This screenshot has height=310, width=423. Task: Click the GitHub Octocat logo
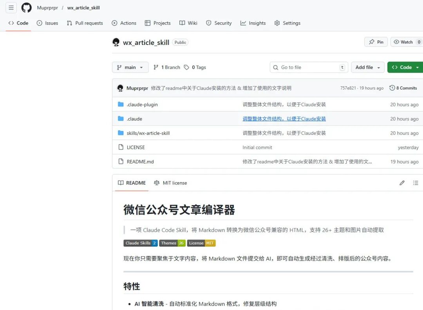point(27,7)
